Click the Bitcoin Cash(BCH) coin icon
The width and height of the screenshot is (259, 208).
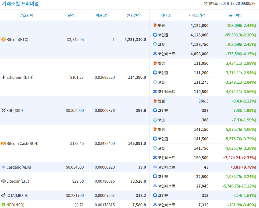4,143
